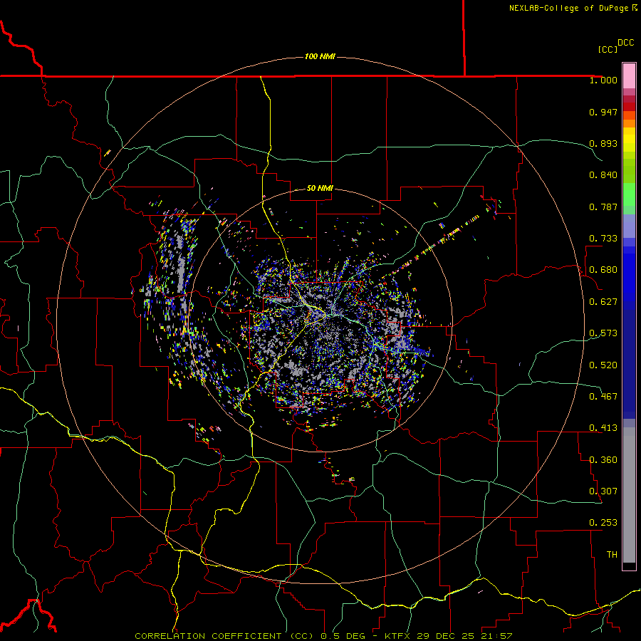The image size is (641, 641).
Task: Select the 0.787 legend value
Action: point(603,207)
